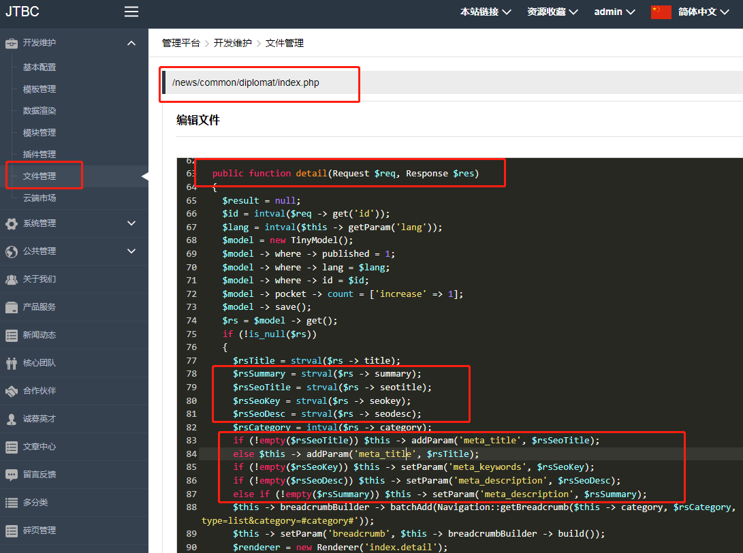
Task: Open 插件管理 in sidebar
Action: (x=39, y=155)
